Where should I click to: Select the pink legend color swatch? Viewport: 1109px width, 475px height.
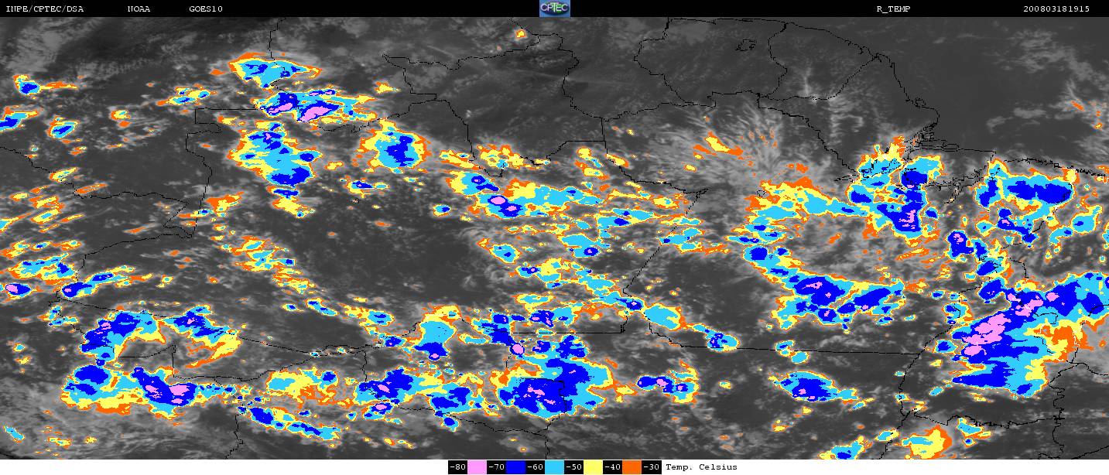click(x=477, y=467)
